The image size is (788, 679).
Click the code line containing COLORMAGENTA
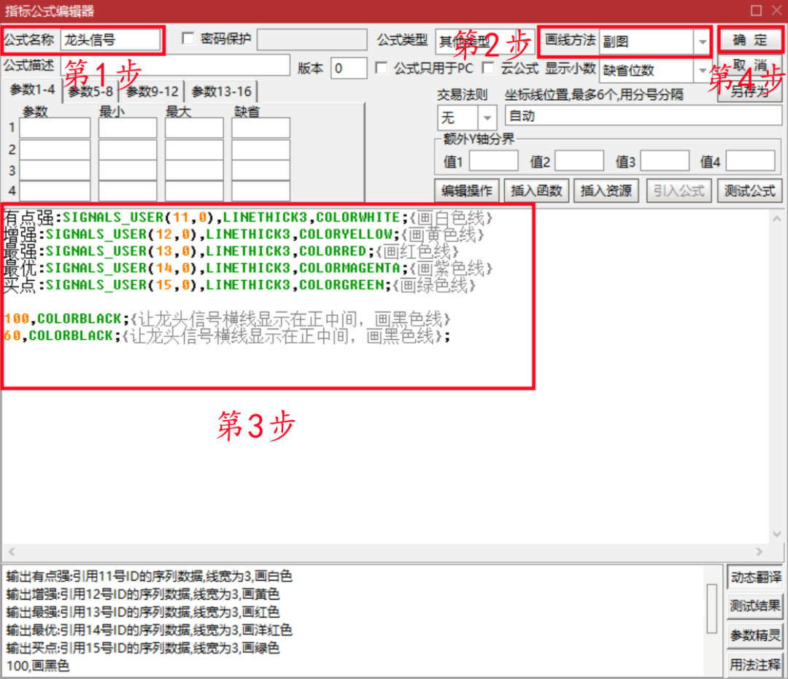(x=248, y=268)
